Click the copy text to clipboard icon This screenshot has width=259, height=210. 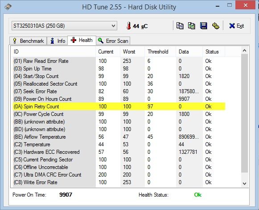point(180,26)
